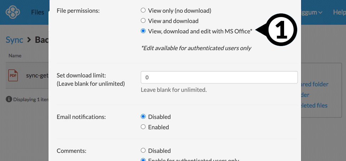Open the deleted files link on right sidebar

(313, 105)
